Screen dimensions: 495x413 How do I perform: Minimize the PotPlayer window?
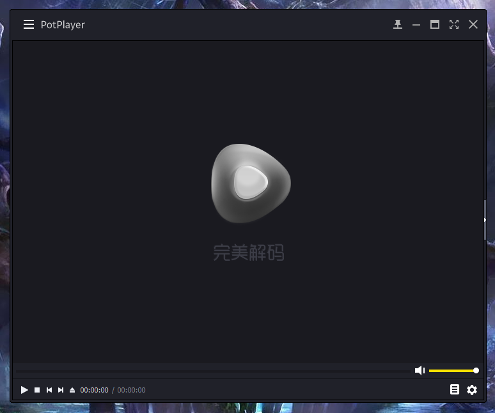tap(416, 25)
